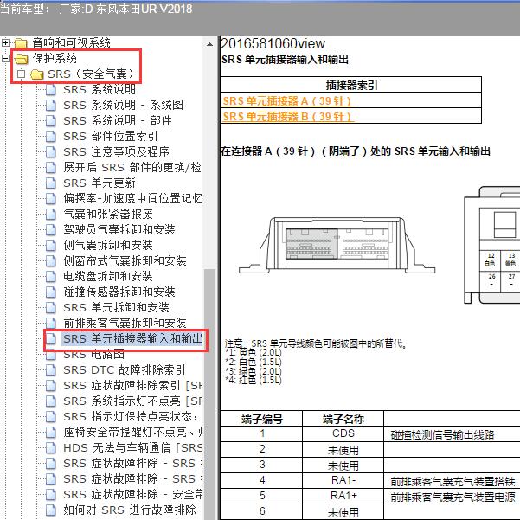Screen dimensions: 520x520
Task: Click the RA1- terminal name cell
Action: (x=343, y=480)
